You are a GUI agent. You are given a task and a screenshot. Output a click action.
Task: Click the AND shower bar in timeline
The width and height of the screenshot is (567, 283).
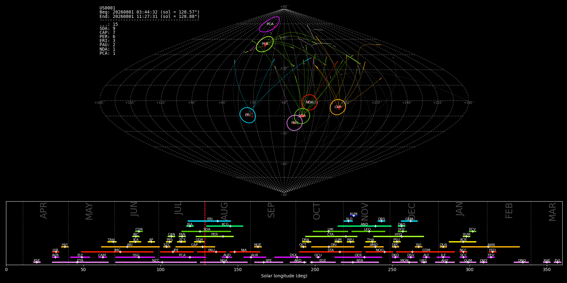coord(364,226)
